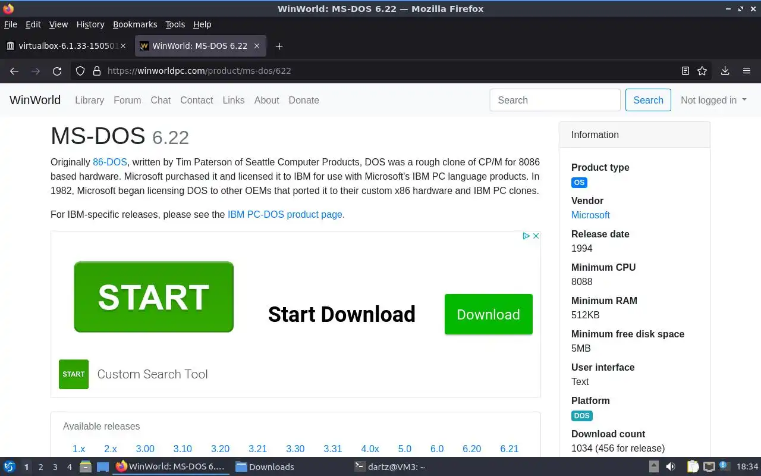Open the Tools menu
The width and height of the screenshot is (761, 476).
pyautogui.click(x=175, y=24)
